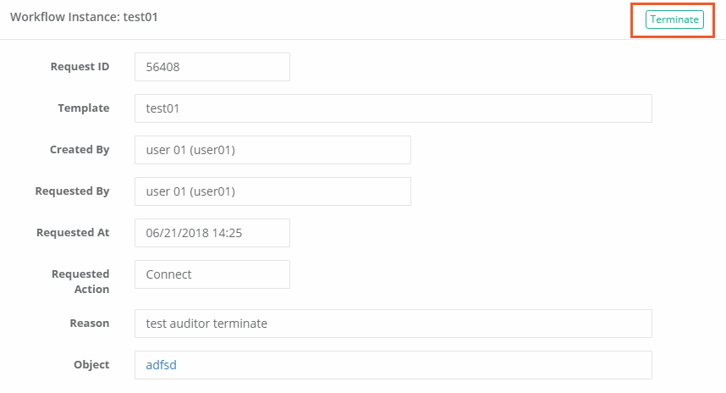Viewport: 726px width, 393px height.
Task: Click the Request ID label
Action: click(x=80, y=67)
